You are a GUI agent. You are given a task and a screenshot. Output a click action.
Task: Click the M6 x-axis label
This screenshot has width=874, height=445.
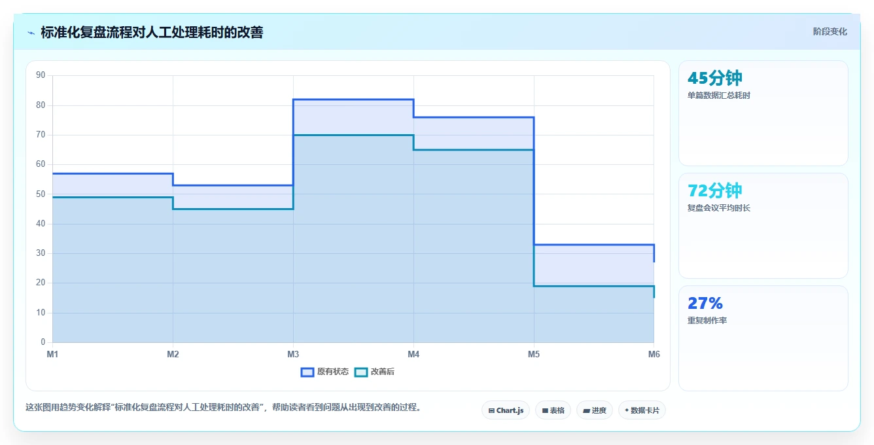pos(654,354)
